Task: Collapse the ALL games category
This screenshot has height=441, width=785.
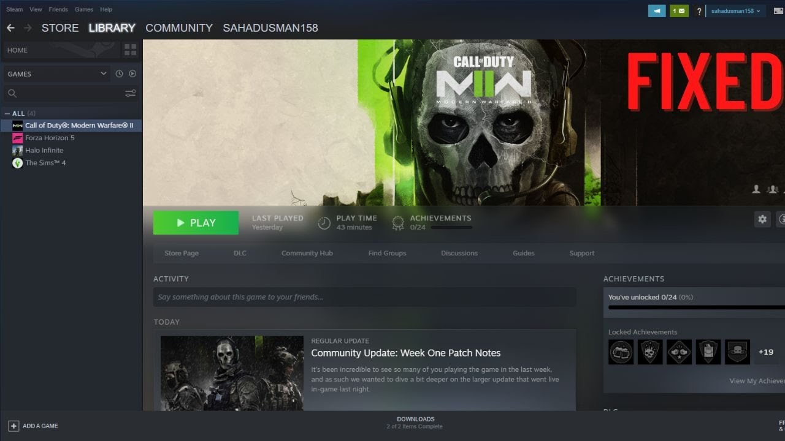Action: [7, 113]
